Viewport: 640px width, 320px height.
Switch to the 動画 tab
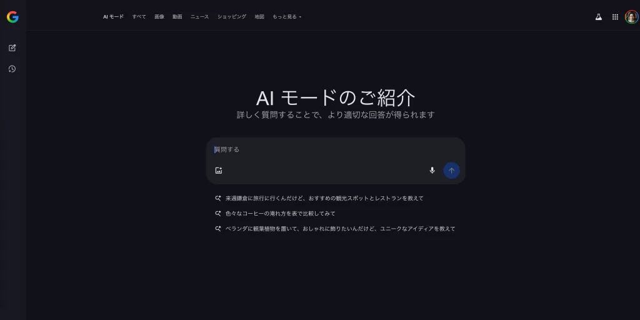pyautogui.click(x=177, y=17)
